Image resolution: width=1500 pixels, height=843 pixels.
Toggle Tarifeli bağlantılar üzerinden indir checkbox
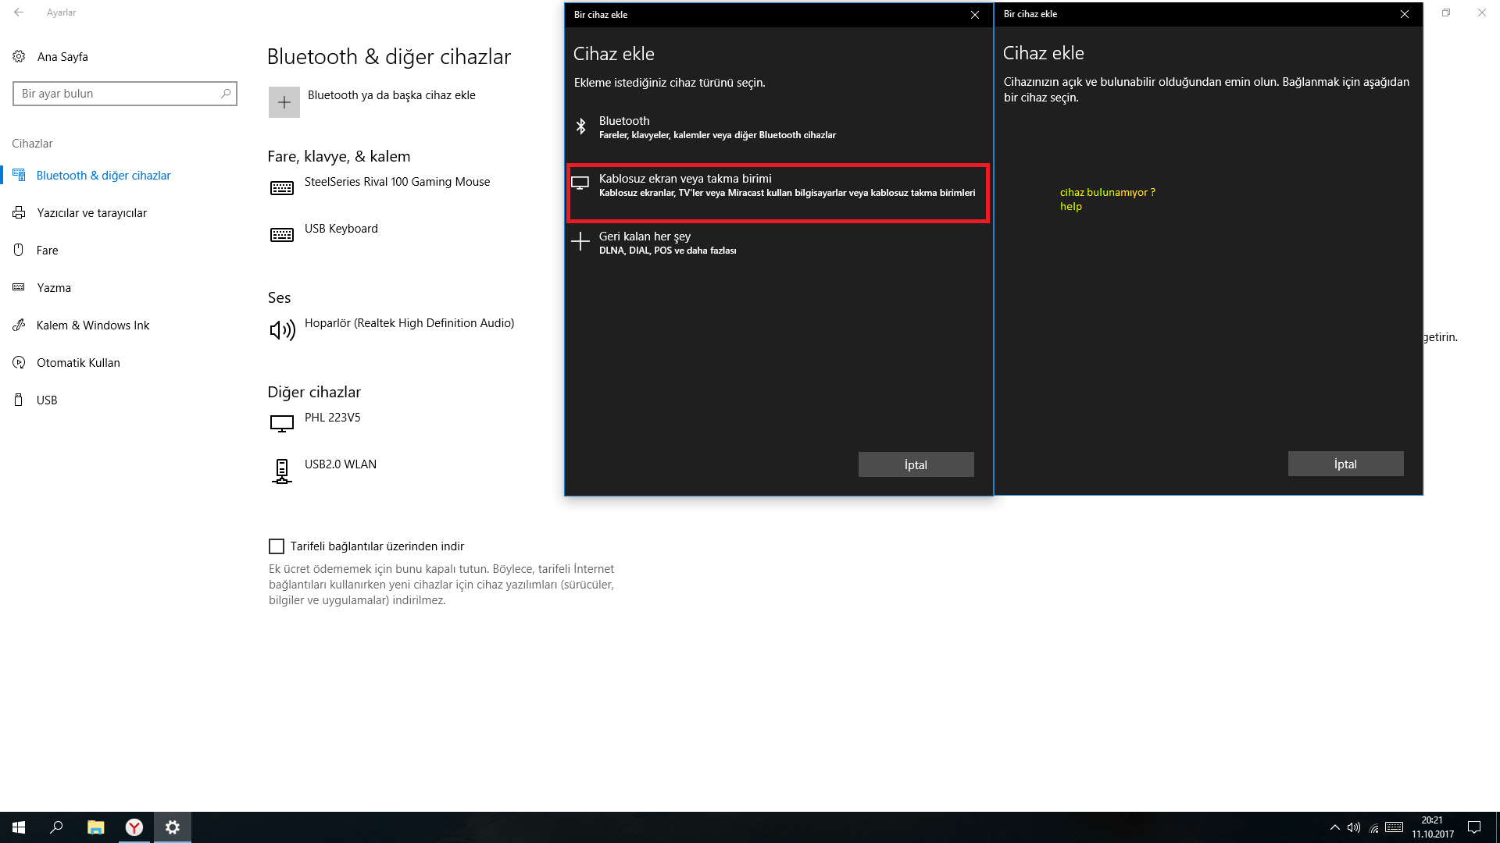(x=277, y=546)
